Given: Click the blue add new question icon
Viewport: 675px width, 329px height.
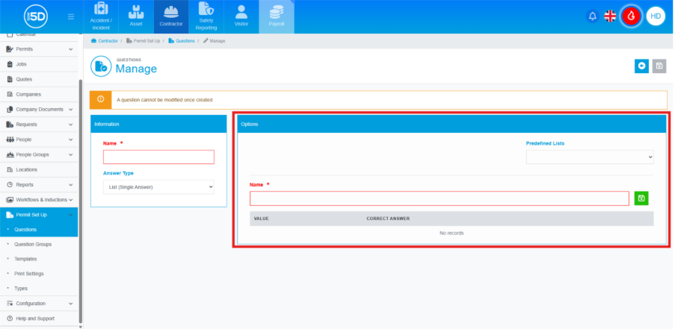Looking at the screenshot, I should click(641, 66).
